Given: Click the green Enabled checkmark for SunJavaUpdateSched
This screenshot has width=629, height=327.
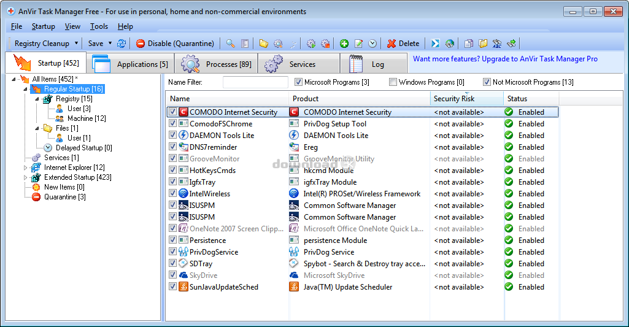Looking at the screenshot, I should click(509, 287).
